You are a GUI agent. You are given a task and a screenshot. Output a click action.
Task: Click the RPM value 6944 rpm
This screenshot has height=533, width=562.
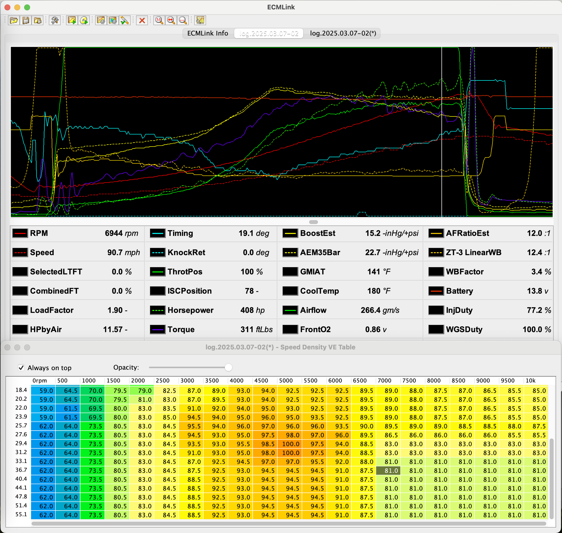pyautogui.click(x=121, y=233)
